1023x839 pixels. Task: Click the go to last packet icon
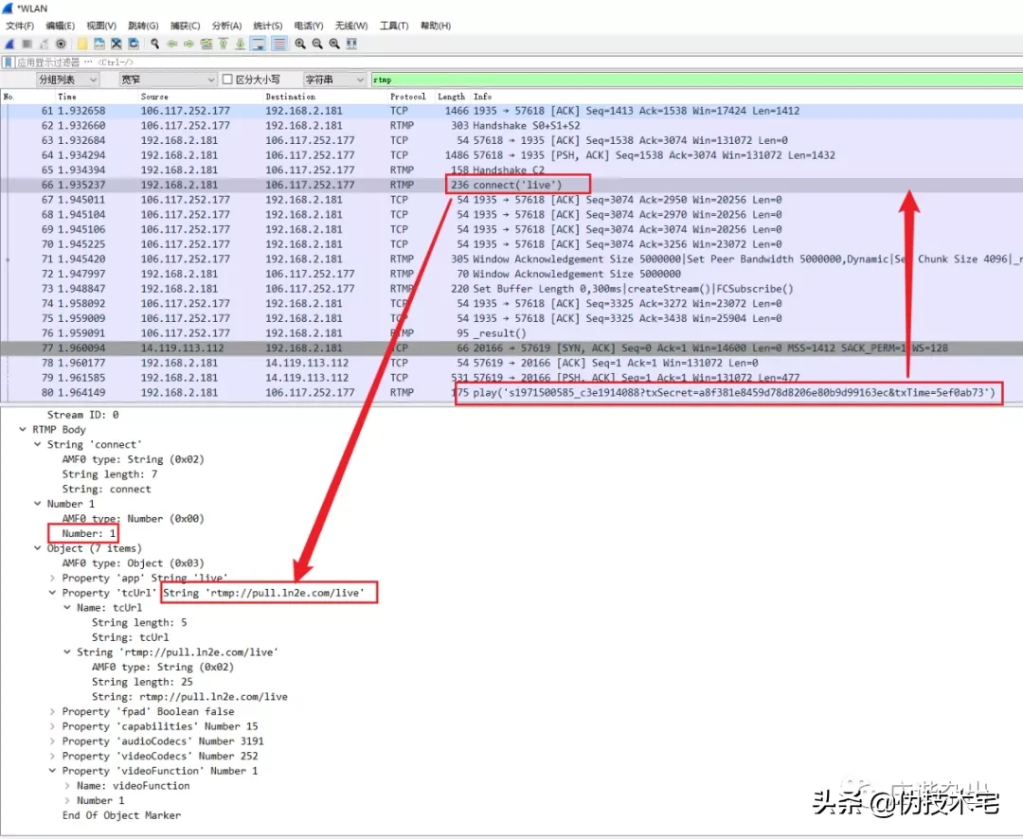(240, 44)
